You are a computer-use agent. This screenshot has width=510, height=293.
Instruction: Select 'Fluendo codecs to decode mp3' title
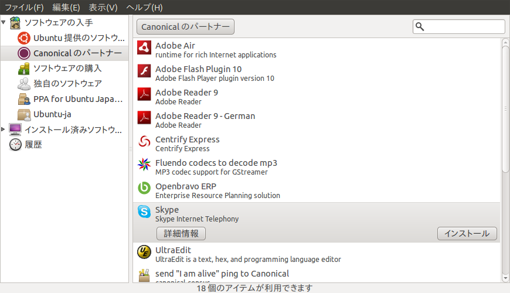click(216, 162)
